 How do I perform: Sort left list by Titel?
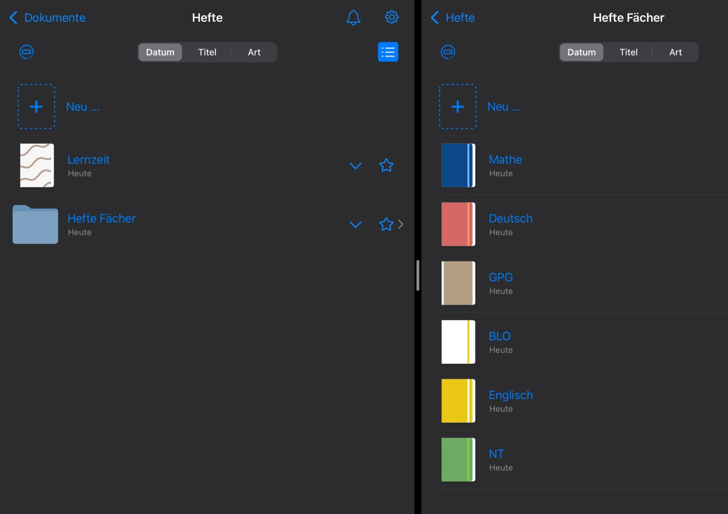(x=207, y=52)
